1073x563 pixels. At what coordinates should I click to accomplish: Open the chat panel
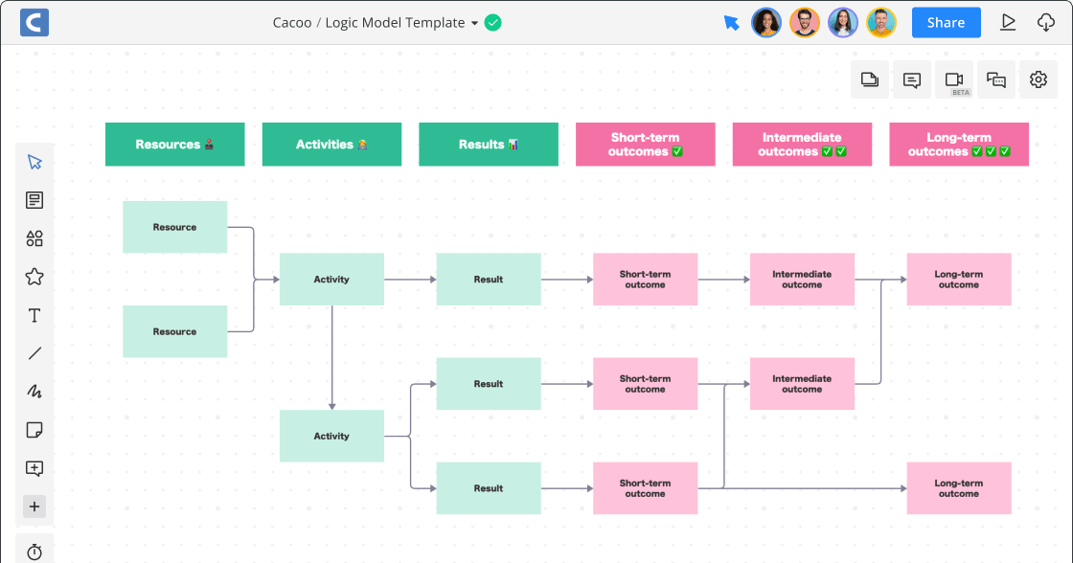click(x=995, y=79)
